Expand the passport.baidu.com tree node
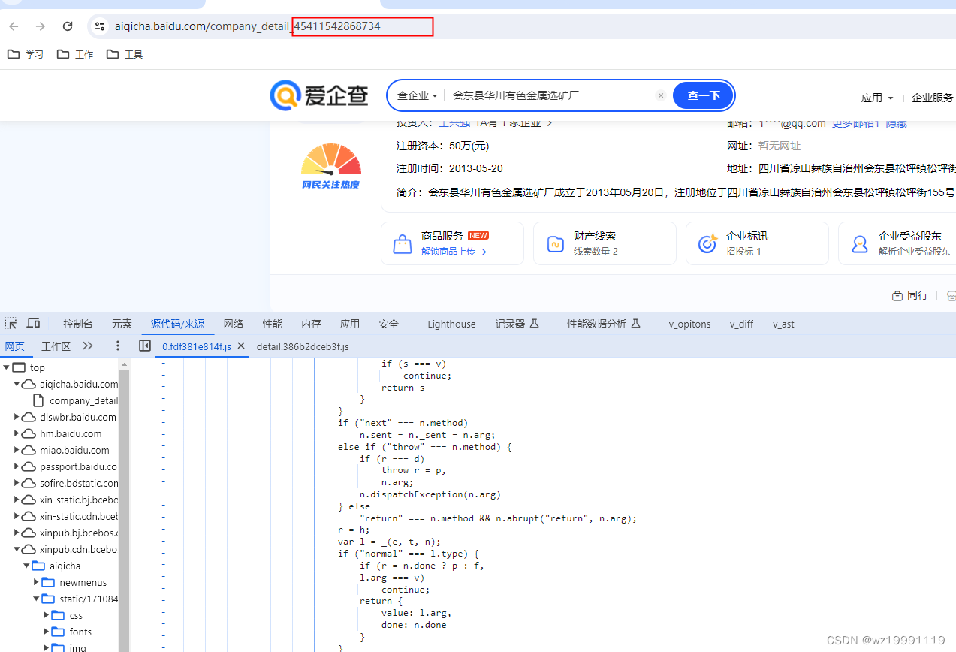956x652 pixels. pyautogui.click(x=17, y=466)
